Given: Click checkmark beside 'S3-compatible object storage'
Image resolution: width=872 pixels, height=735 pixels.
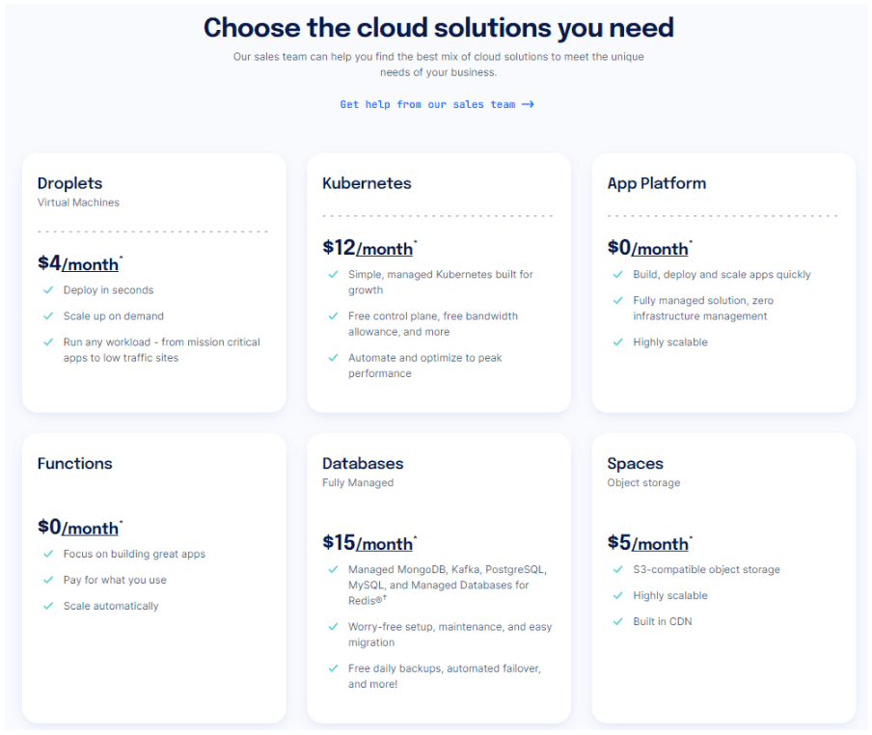Looking at the screenshot, I should point(618,570).
